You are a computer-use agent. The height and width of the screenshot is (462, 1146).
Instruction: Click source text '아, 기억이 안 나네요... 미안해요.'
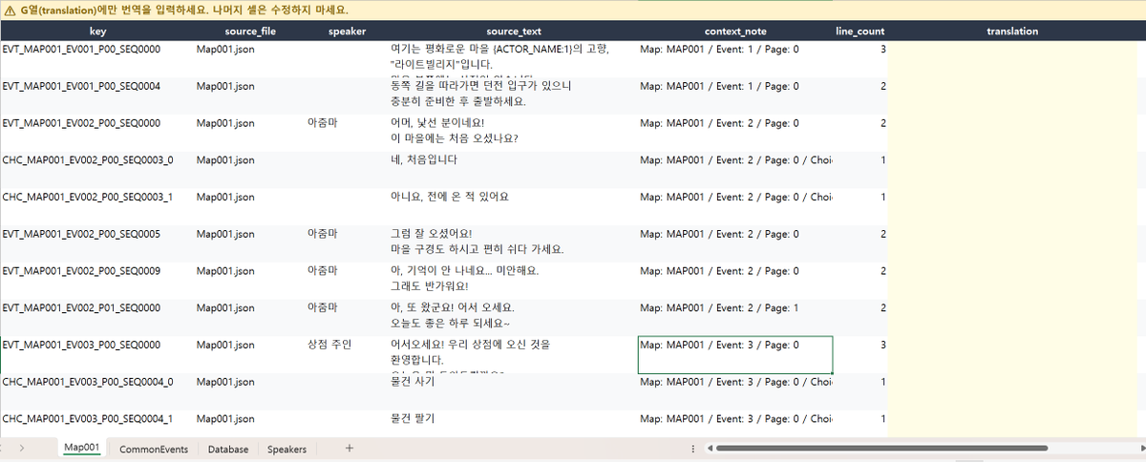click(x=464, y=272)
